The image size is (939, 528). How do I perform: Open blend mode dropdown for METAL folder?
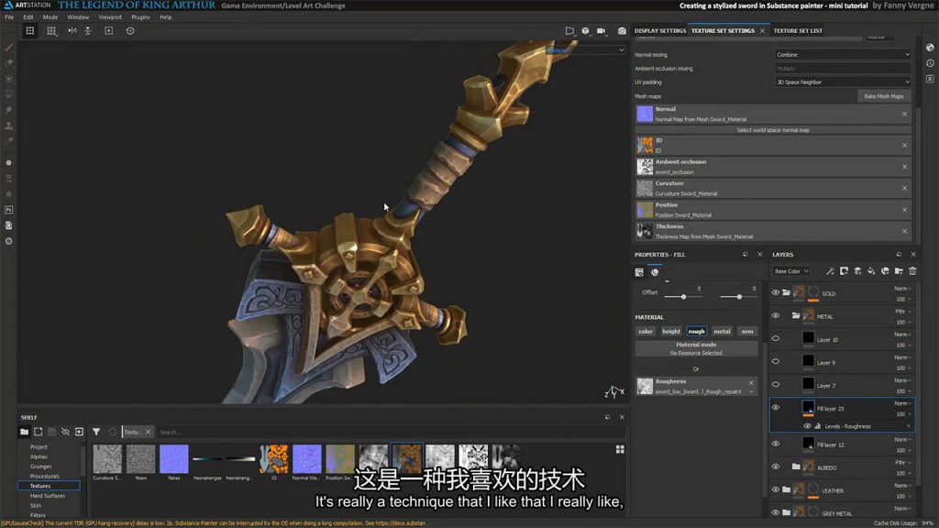click(x=902, y=312)
